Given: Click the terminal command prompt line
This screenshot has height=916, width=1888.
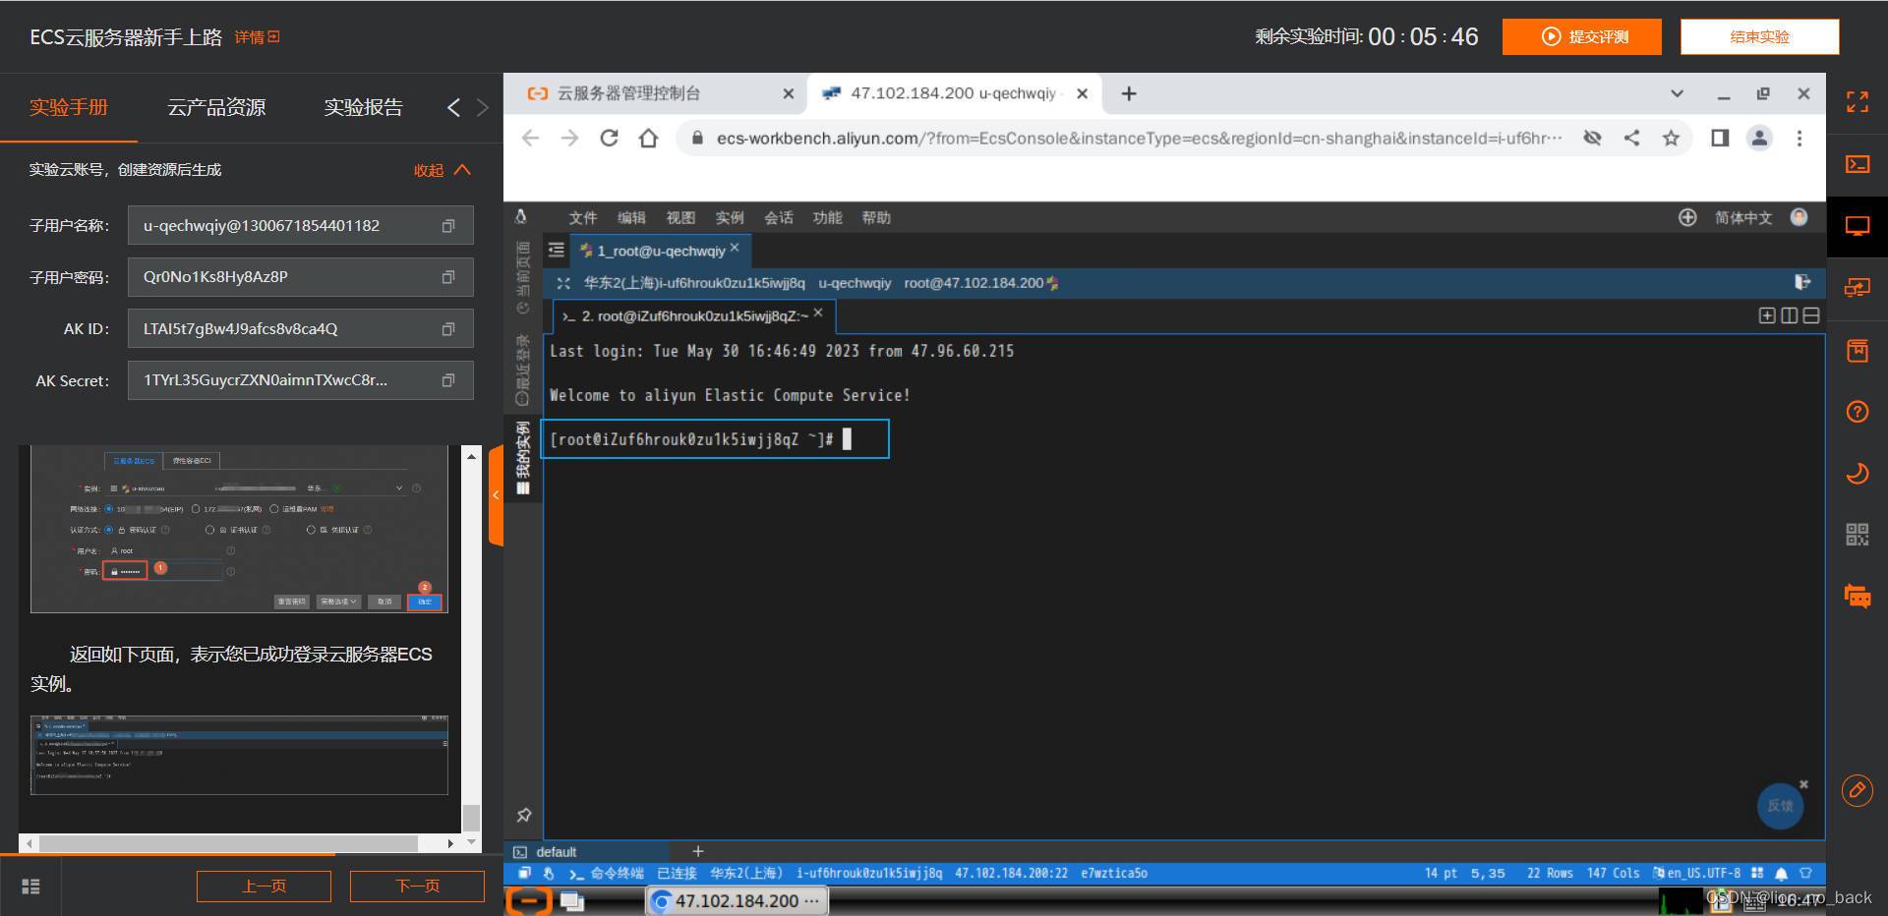Looking at the screenshot, I should coord(716,439).
